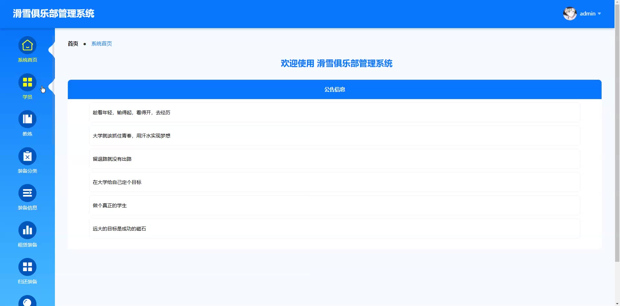Image resolution: width=620 pixels, height=306 pixels.
Task: Open the 学员 menu label
Action: [27, 97]
